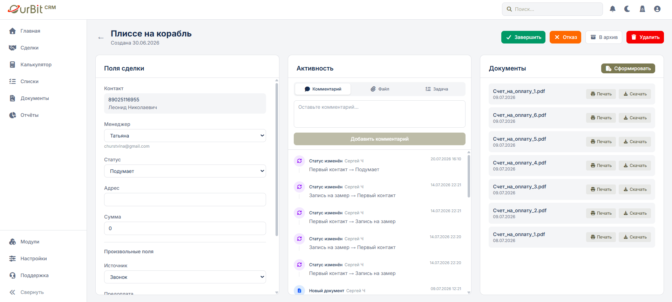Select the contact box Леонид Николаевич
This screenshot has width=672, height=302.
[185, 103]
